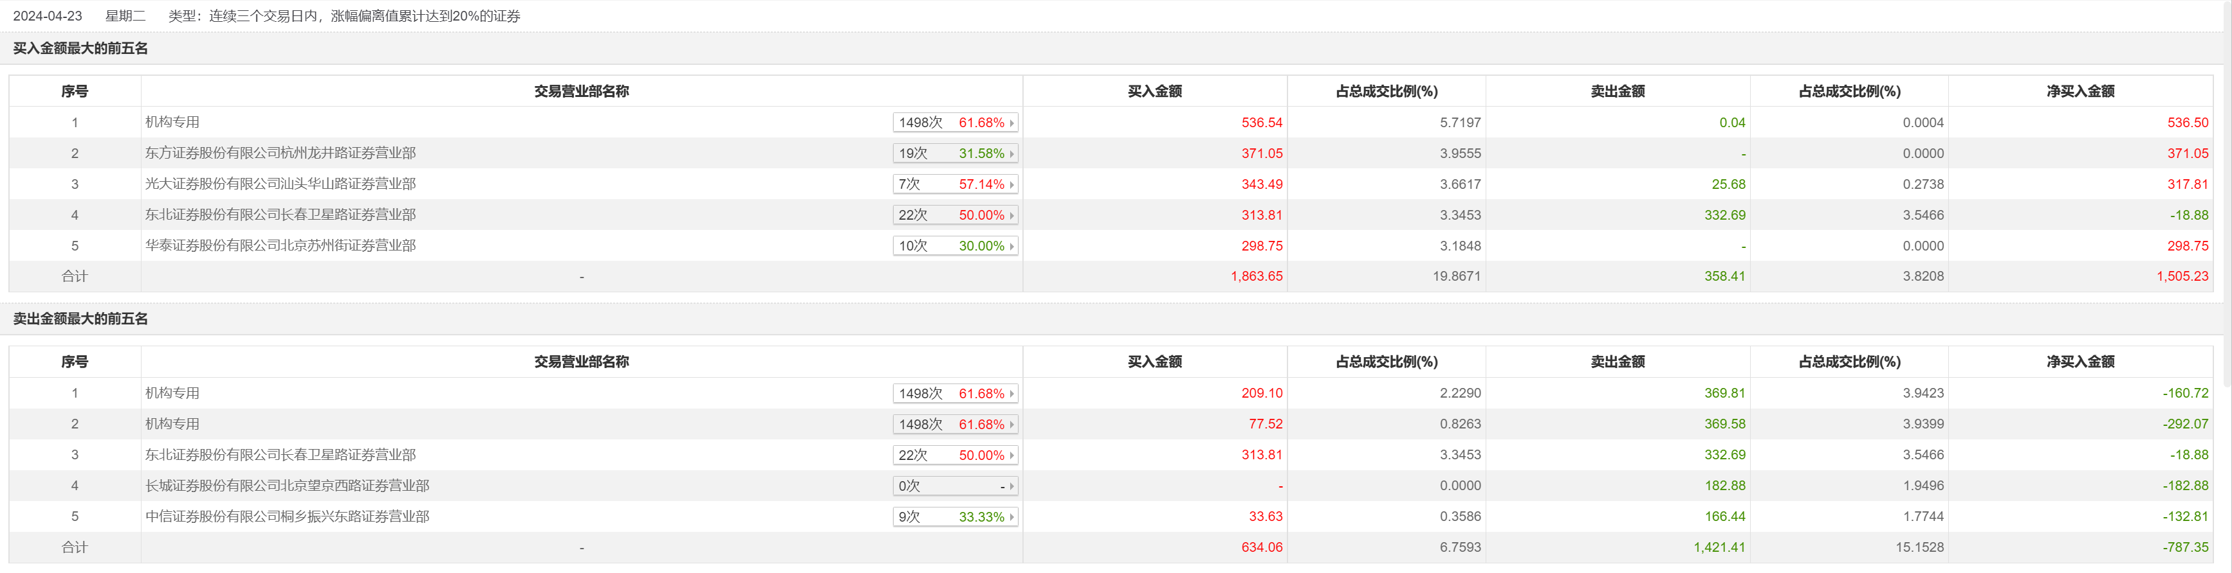
Task: Click arrow icon beside 7次 57.14% badge
Action: 1011,184
